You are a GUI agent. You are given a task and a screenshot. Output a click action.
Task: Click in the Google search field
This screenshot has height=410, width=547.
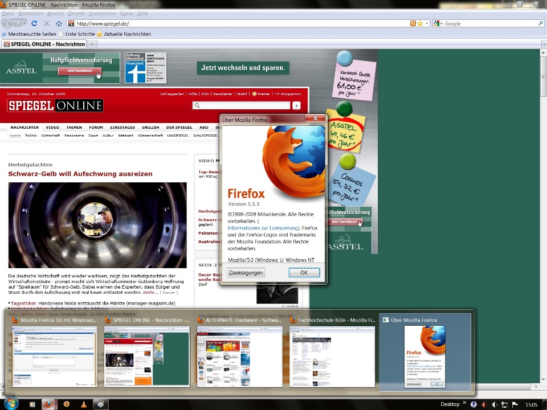pyautogui.click(x=490, y=23)
